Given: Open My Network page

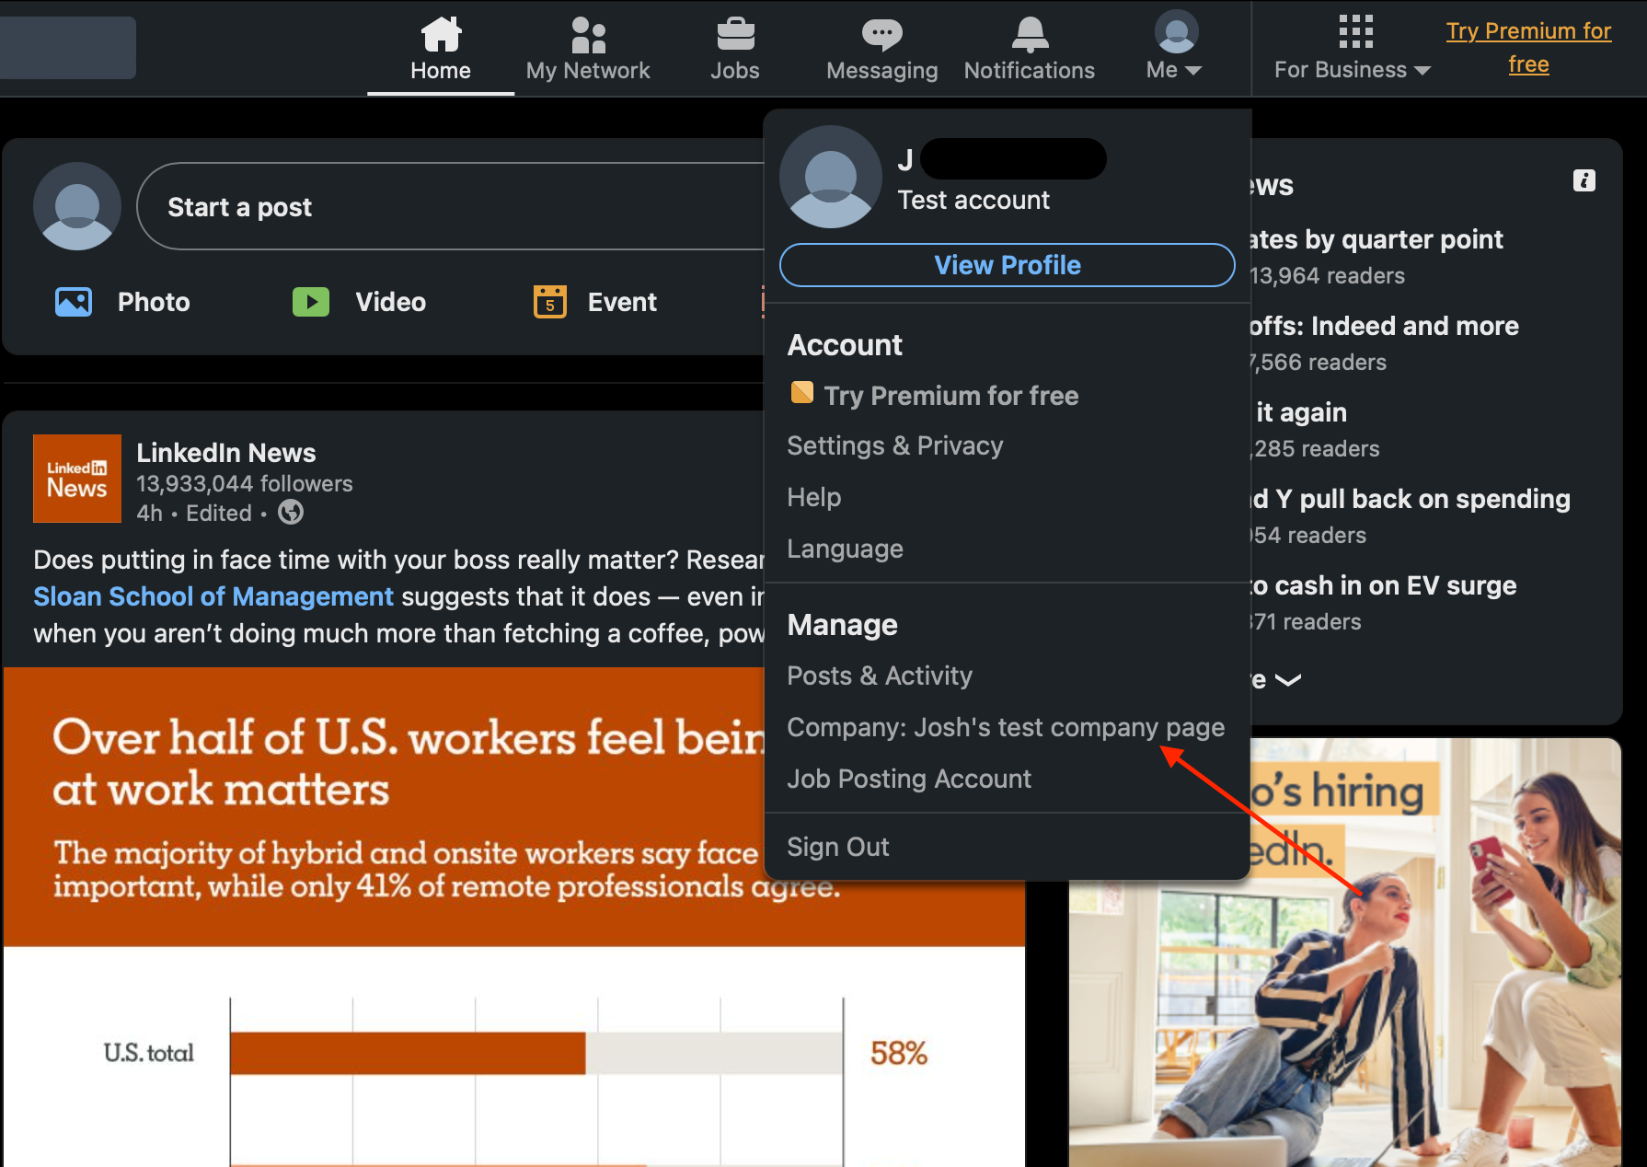Looking at the screenshot, I should pos(588,49).
